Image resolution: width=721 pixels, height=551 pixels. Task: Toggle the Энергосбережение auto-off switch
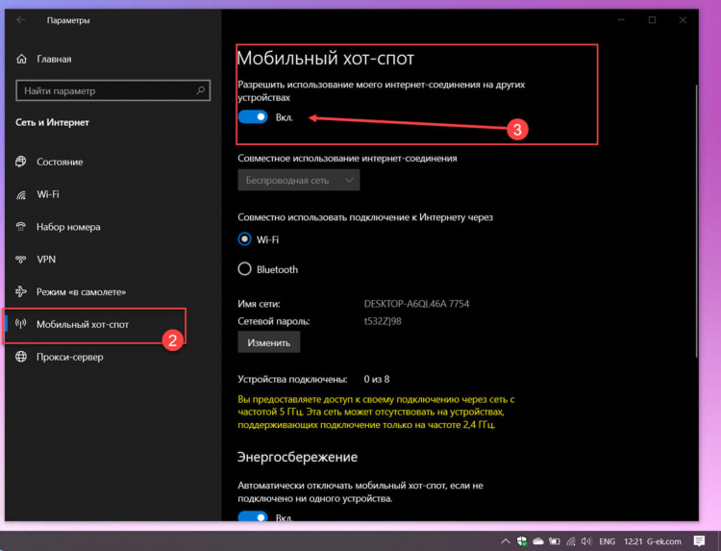point(253,517)
